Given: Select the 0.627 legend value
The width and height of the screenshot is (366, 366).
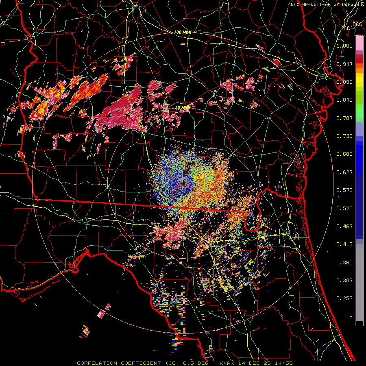Looking at the screenshot, I should (344, 172).
